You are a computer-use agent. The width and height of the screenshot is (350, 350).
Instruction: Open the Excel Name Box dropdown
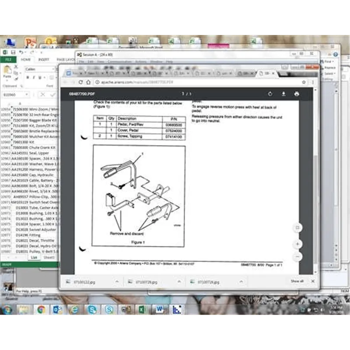pyautogui.click(x=27, y=94)
